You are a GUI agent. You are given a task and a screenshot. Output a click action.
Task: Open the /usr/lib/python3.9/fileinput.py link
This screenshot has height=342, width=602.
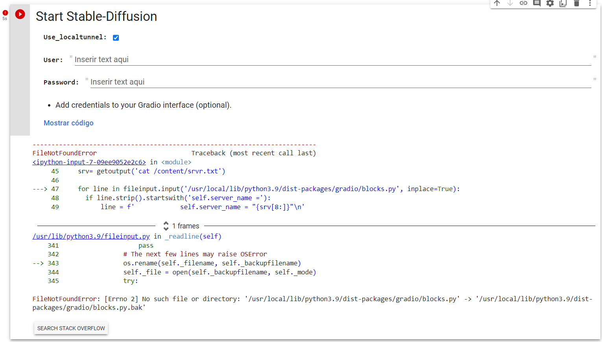[x=91, y=236]
